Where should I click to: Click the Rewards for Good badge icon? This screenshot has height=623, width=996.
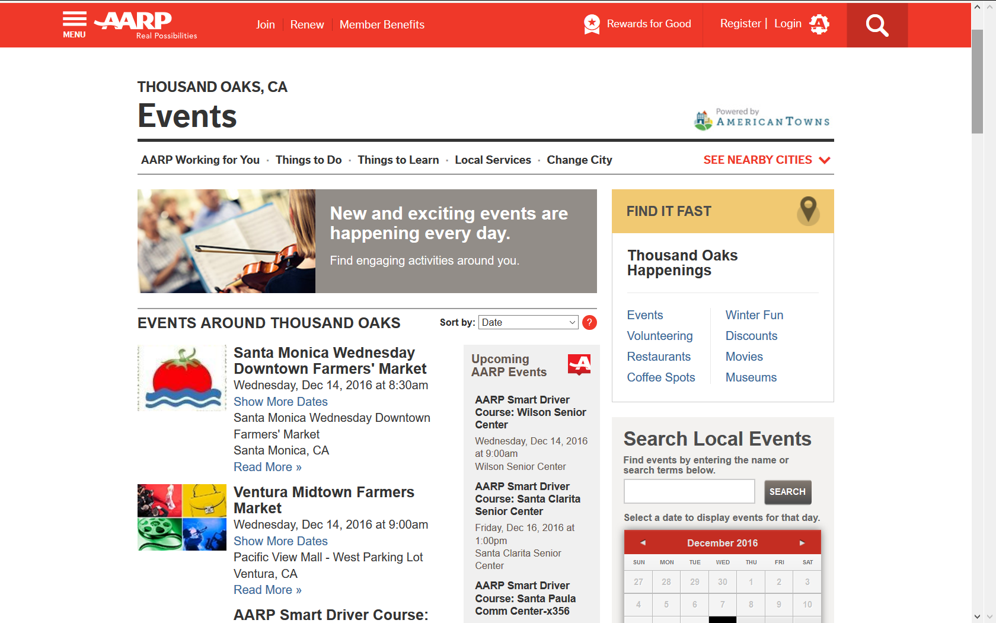pyautogui.click(x=592, y=24)
